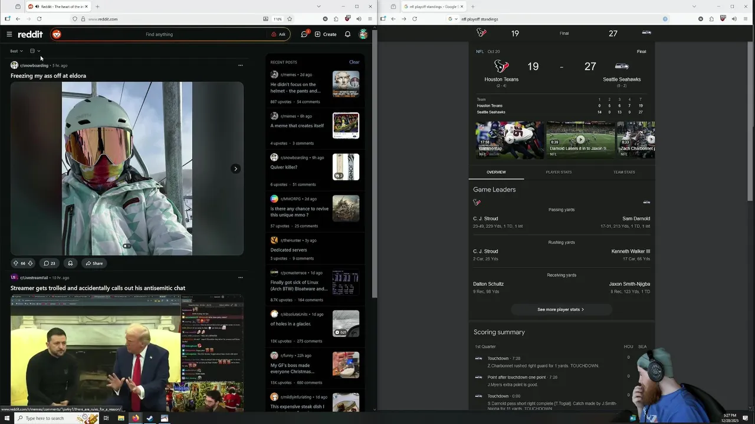Viewport: 755px width, 424px height.
Task: Open the 'Dedicated servers' recent post
Action: click(288, 250)
